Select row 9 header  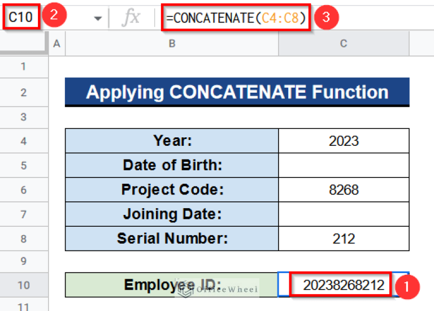[24, 261]
